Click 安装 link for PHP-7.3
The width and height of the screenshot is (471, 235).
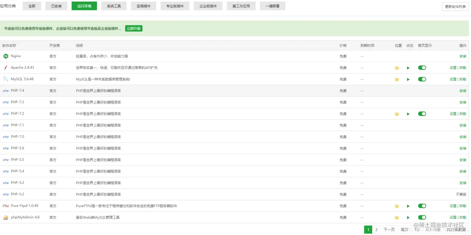pyautogui.click(x=463, y=102)
